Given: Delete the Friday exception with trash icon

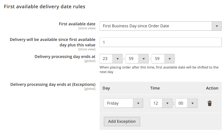Looking at the screenshot, I should tap(210, 103).
